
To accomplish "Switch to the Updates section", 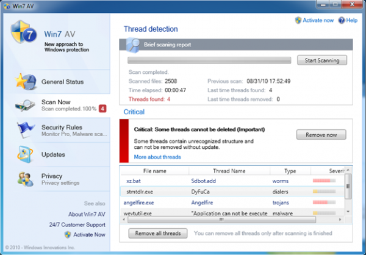I will tap(53, 154).
